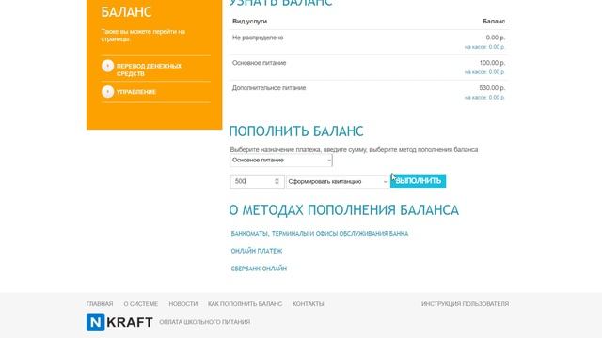The width and height of the screenshot is (602, 338).
Task: Open О СИСТЕМЕ footer menu item
Action: (x=140, y=304)
